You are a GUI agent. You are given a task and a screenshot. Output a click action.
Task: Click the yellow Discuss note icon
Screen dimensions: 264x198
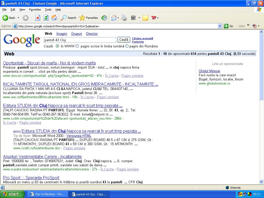(145, 18)
